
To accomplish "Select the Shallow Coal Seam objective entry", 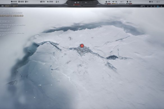I will point(13,26).
